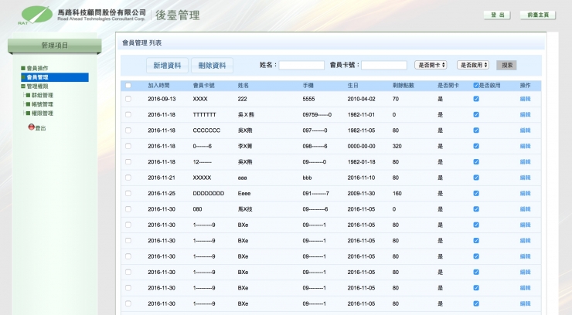Open the 是否啟用 filter dropdown
572x315 pixels.
tap(472, 65)
